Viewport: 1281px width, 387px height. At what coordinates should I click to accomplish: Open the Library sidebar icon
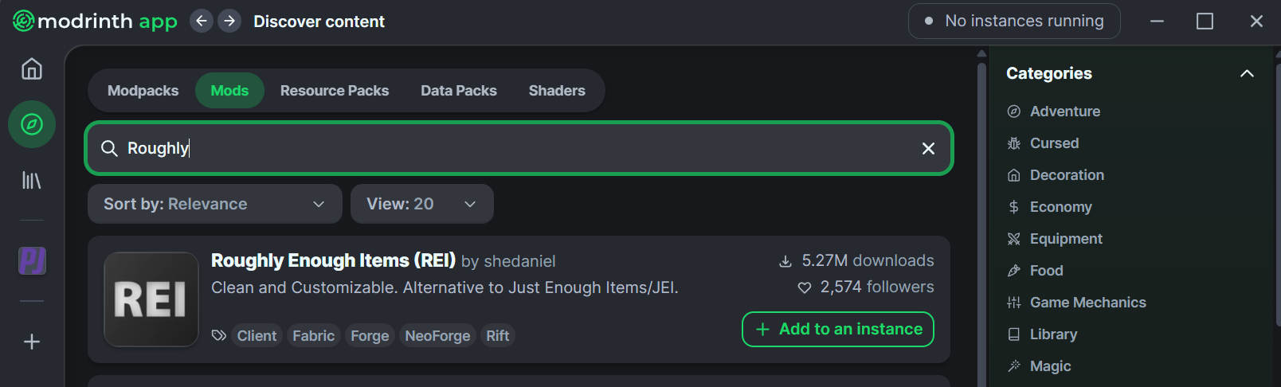32,181
